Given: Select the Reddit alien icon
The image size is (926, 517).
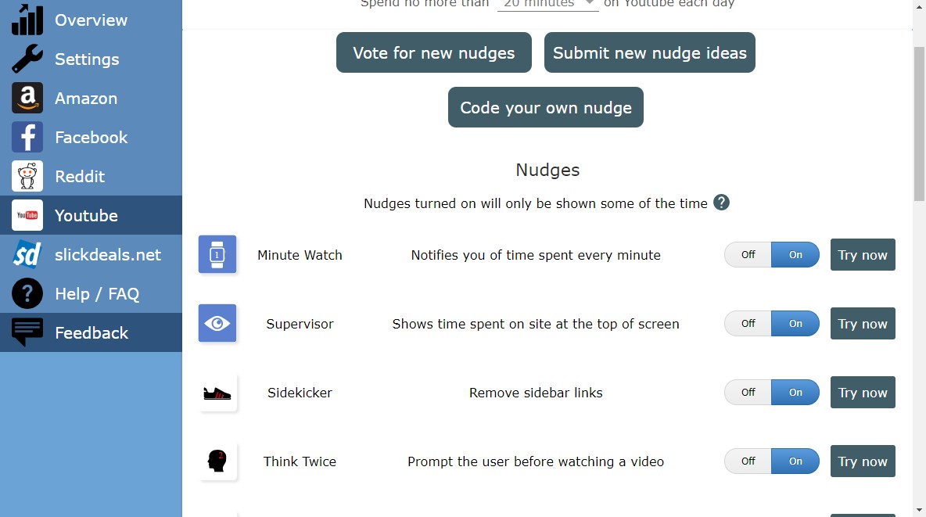Looking at the screenshot, I should tap(27, 176).
